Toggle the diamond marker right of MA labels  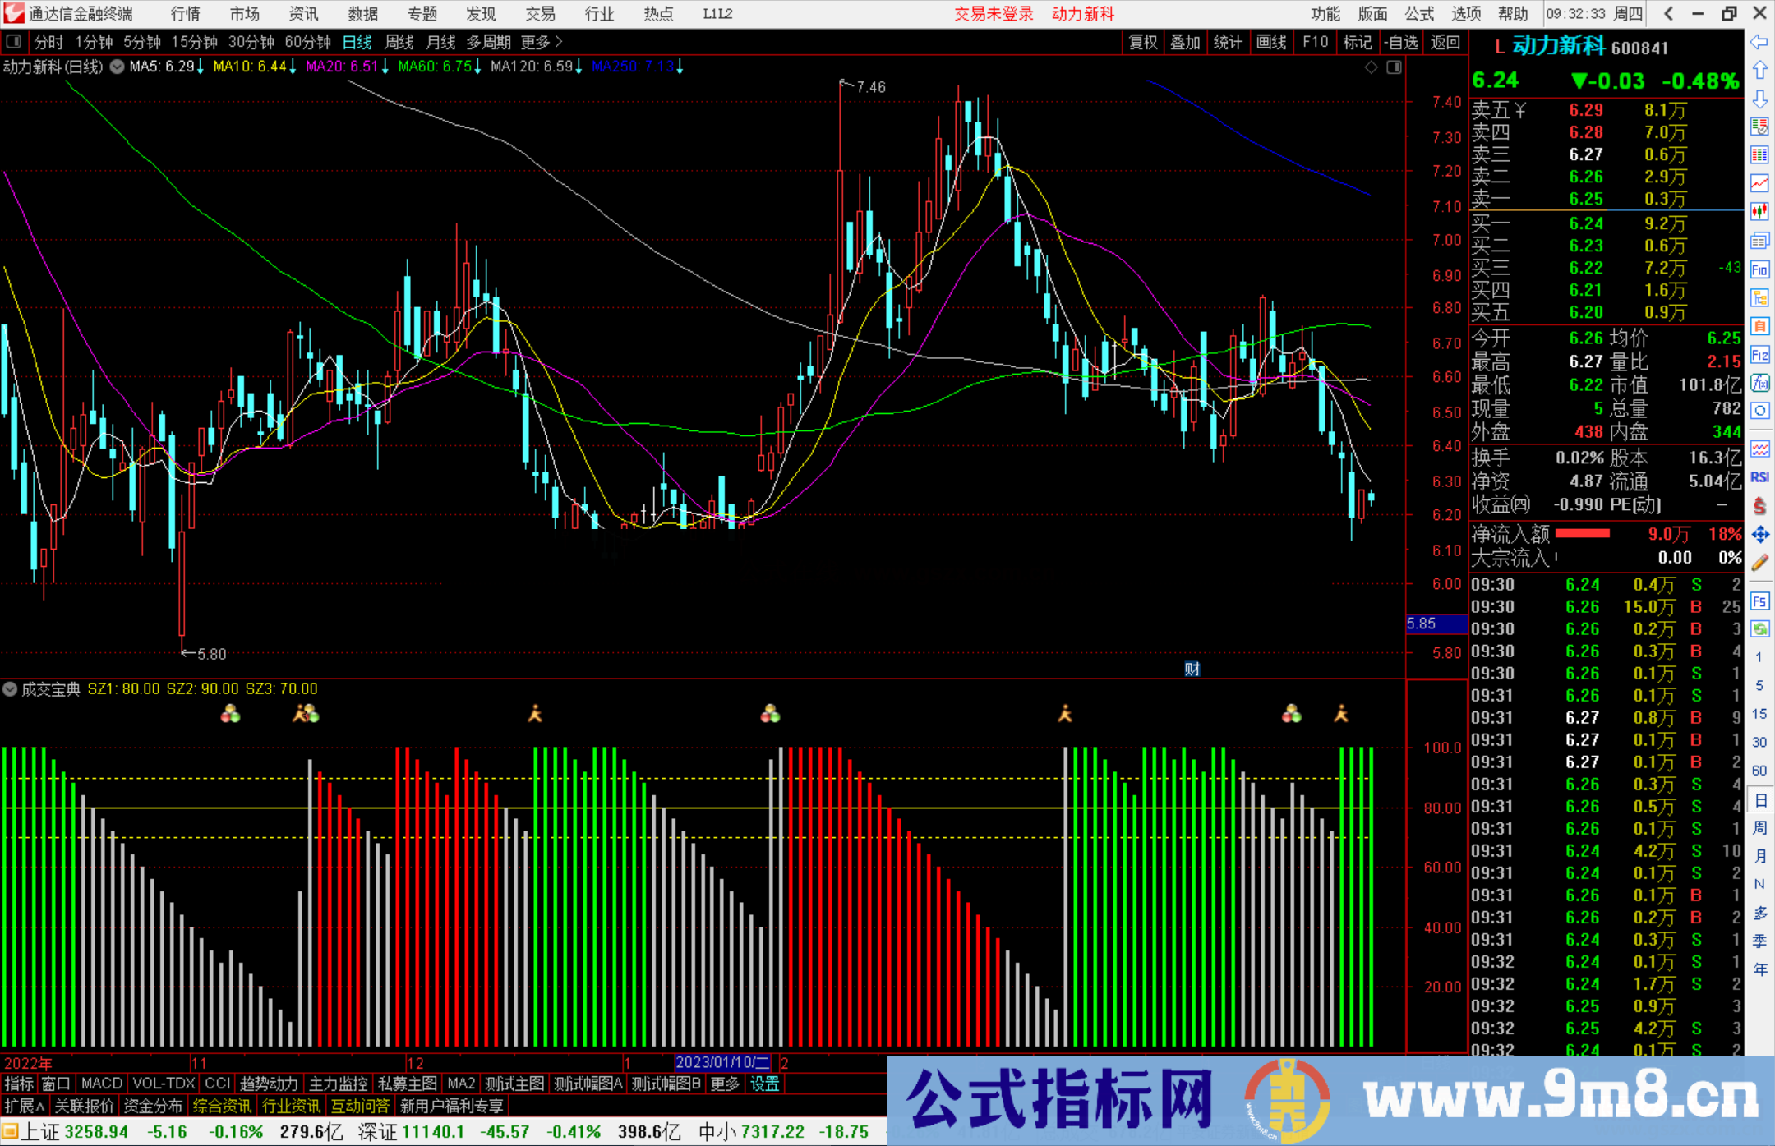[1371, 67]
